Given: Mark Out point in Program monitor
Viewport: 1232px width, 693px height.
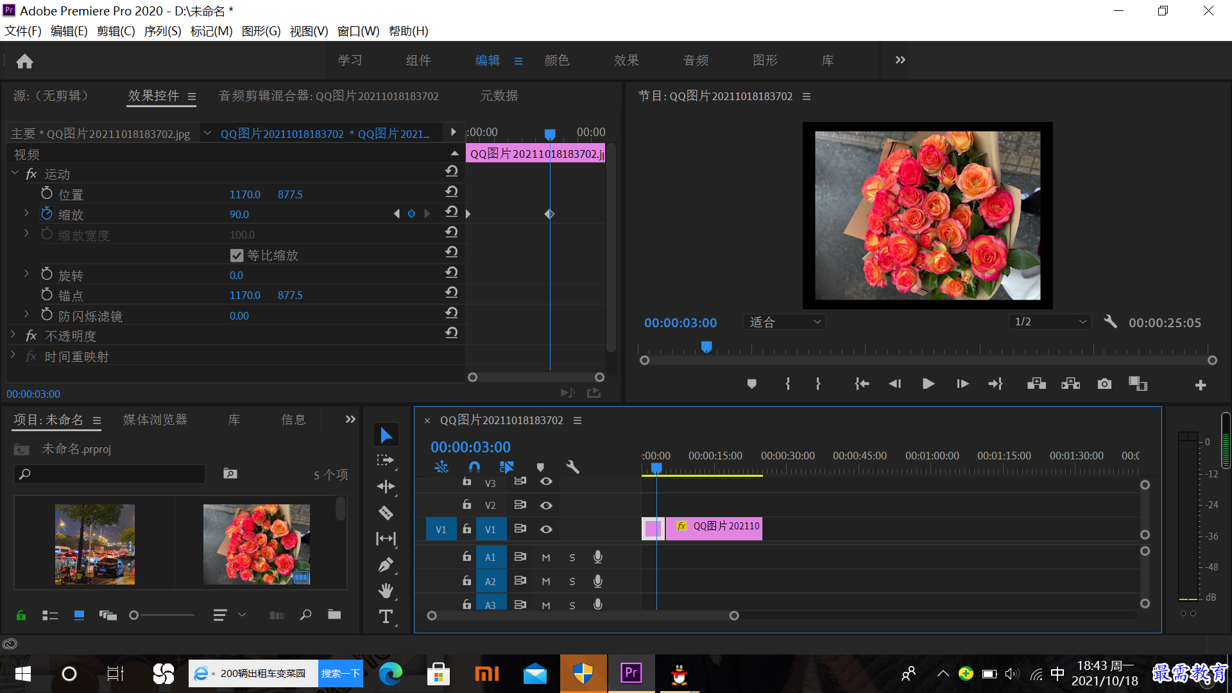Looking at the screenshot, I should tap(817, 384).
